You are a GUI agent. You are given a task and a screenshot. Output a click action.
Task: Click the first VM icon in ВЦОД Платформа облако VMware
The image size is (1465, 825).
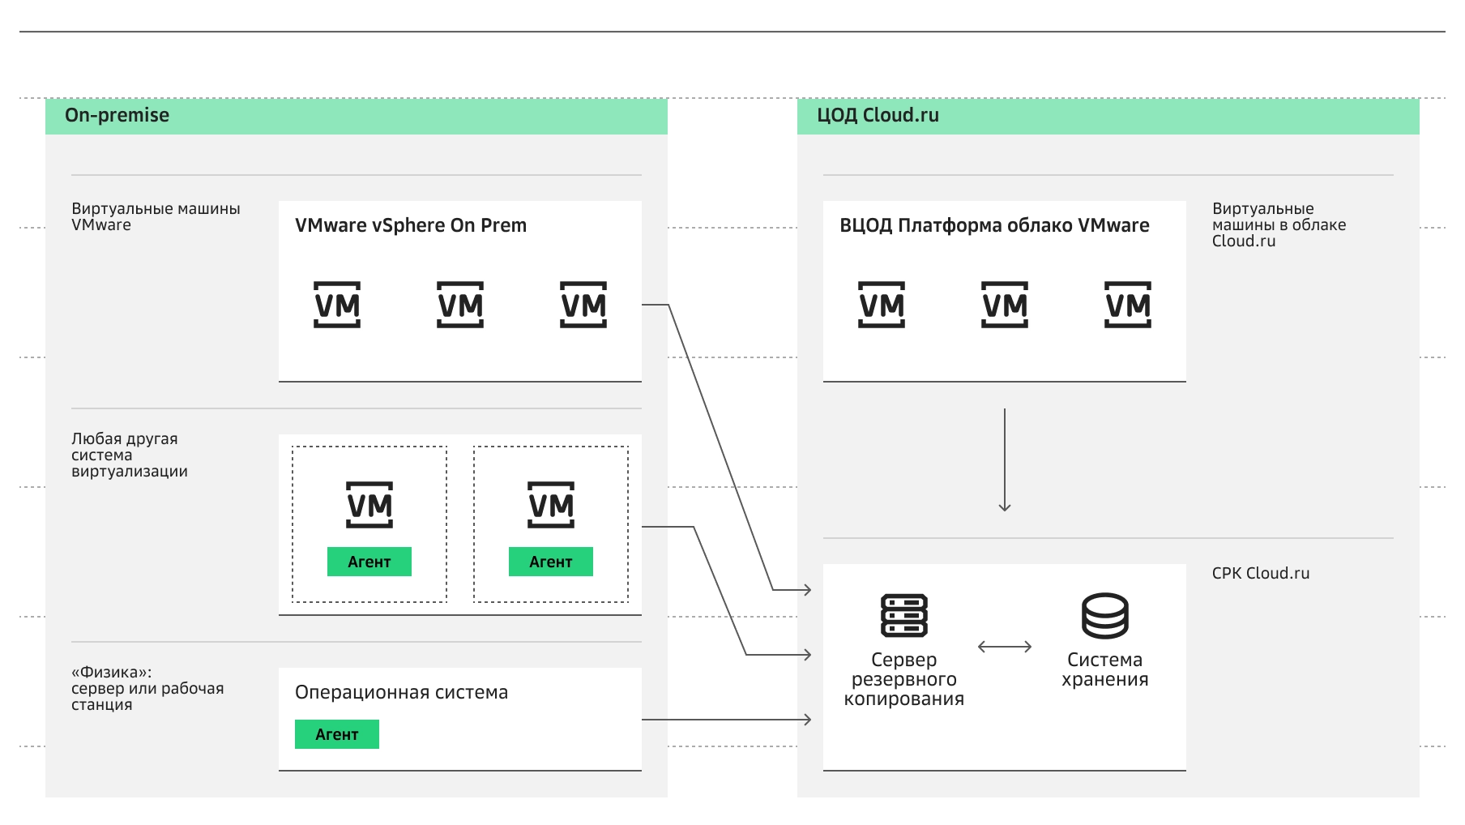tap(882, 305)
